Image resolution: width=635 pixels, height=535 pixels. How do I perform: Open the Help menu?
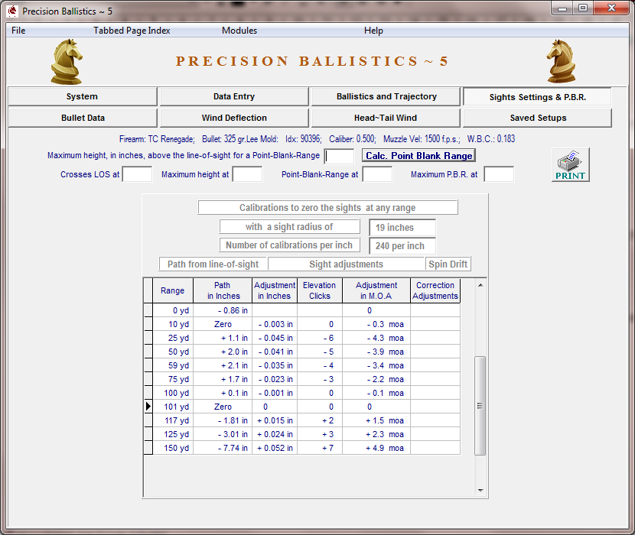(x=373, y=31)
